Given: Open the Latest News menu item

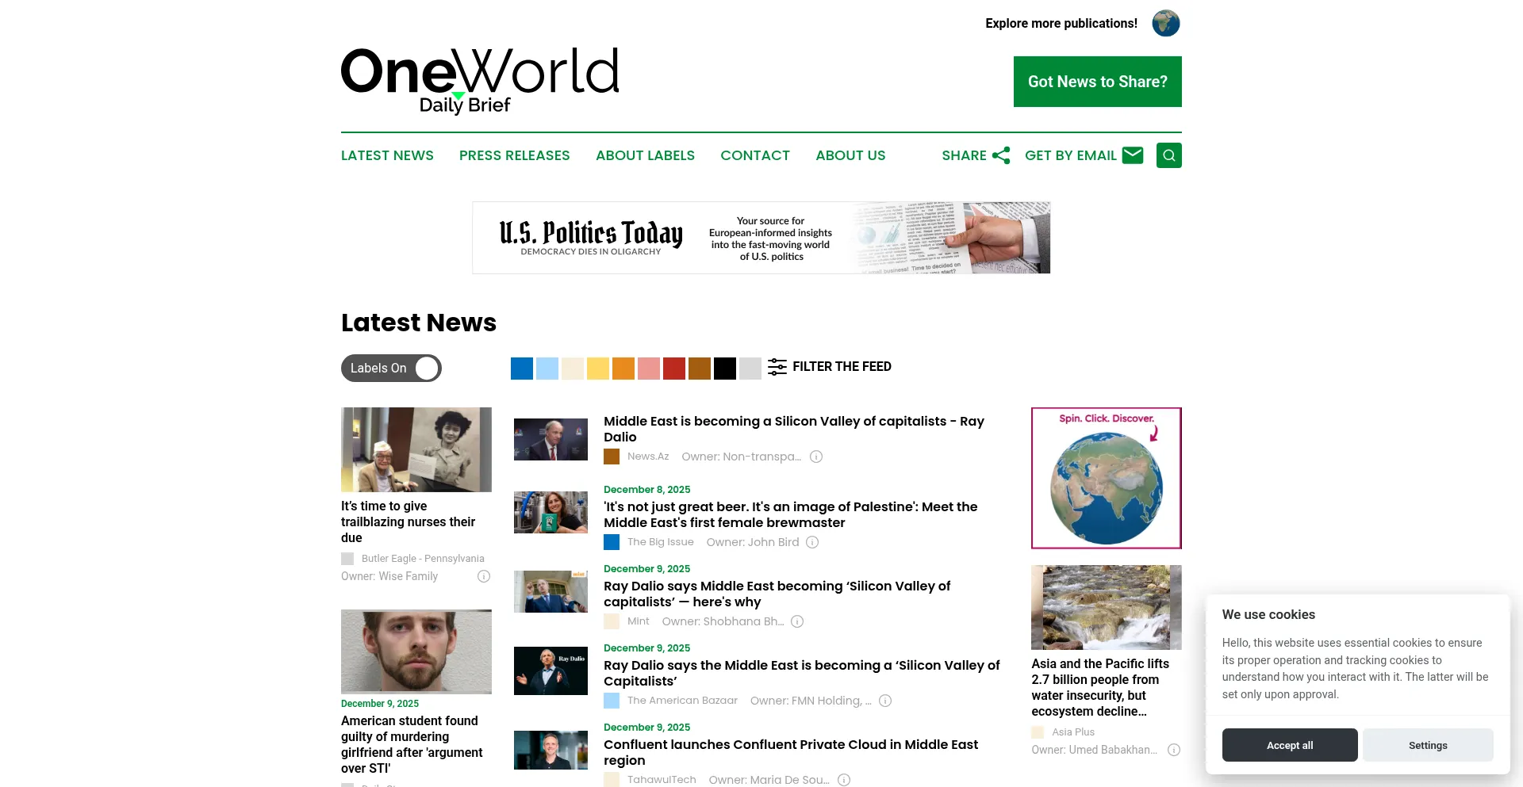Looking at the screenshot, I should click(387, 155).
